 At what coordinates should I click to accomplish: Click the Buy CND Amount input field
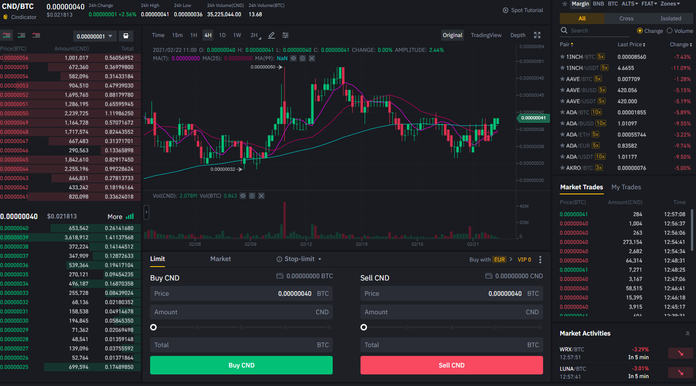coord(241,312)
